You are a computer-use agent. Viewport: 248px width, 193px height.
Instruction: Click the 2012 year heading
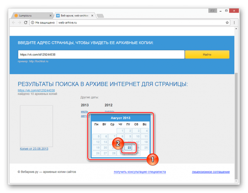tap(108, 105)
